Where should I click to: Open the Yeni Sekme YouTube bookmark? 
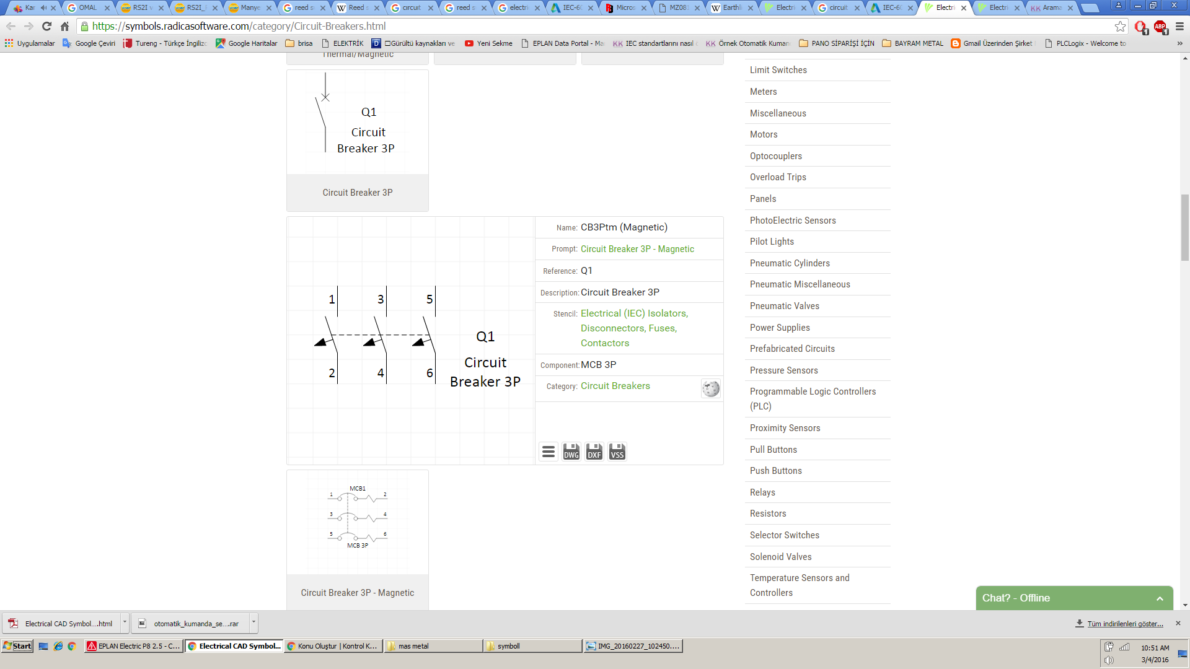pos(488,43)
